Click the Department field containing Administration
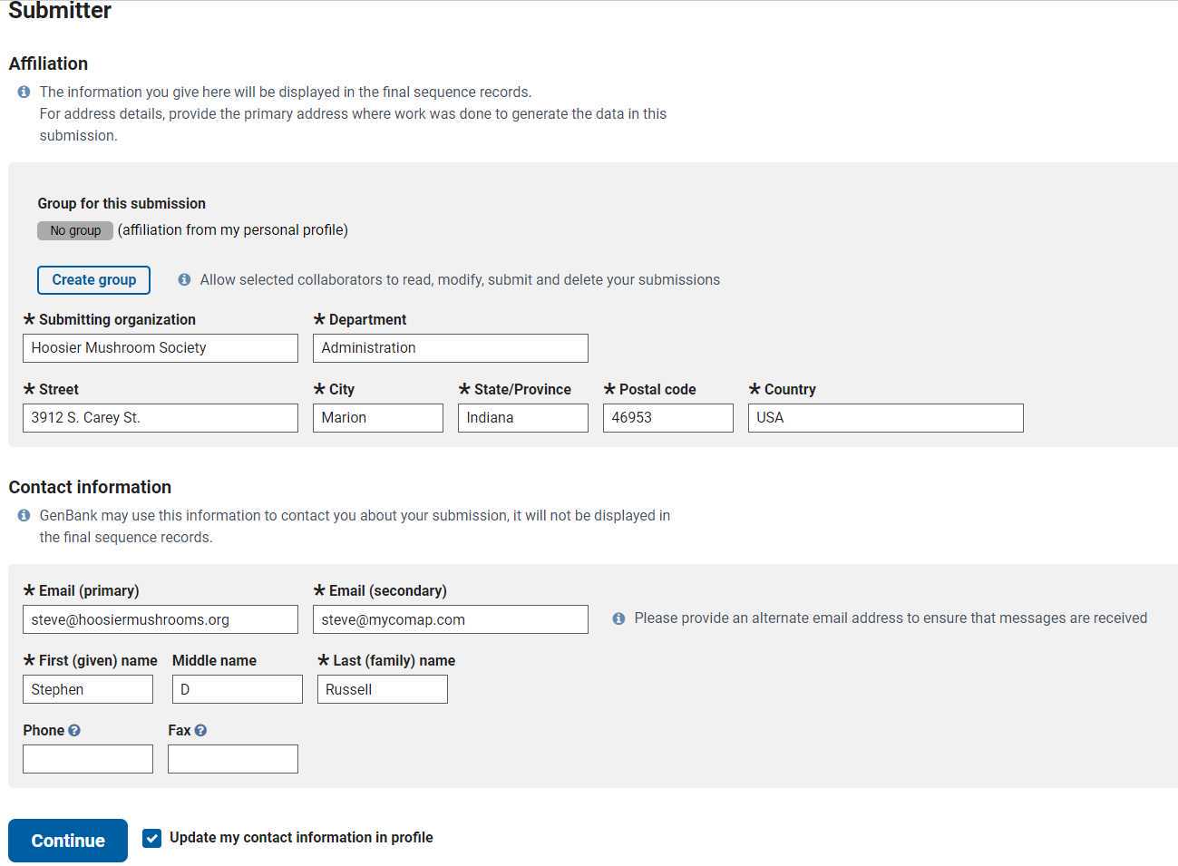The image size is (1178, 866). 451,348
